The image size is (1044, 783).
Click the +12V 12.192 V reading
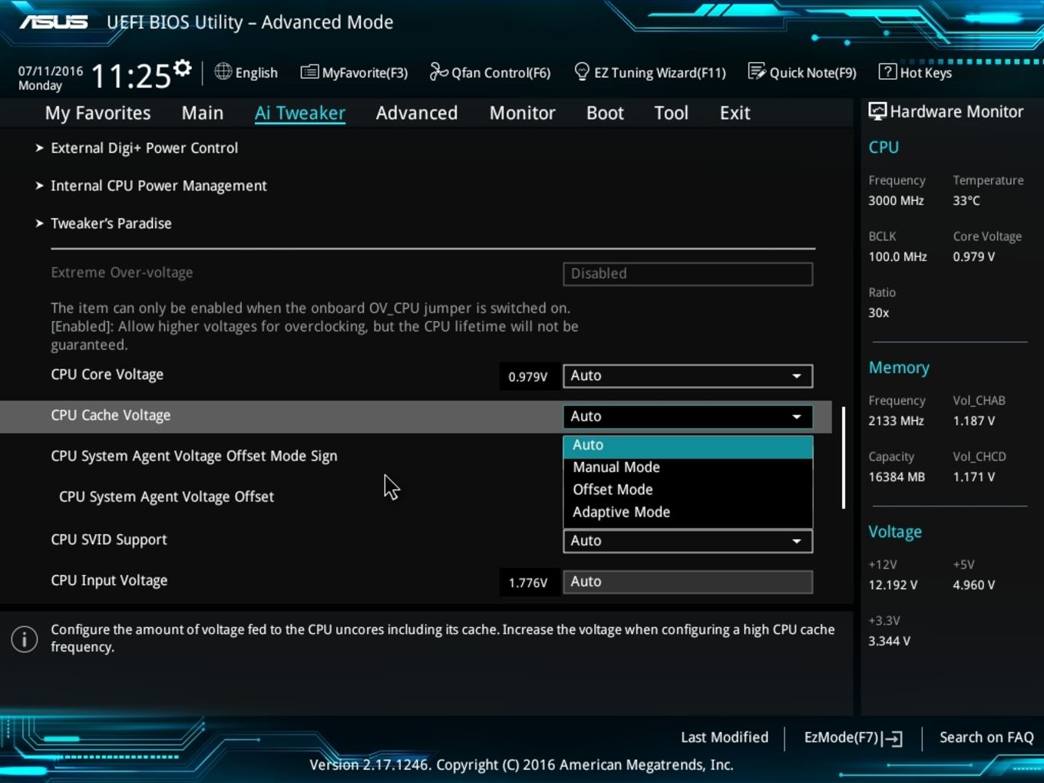[x=893, y=585]
